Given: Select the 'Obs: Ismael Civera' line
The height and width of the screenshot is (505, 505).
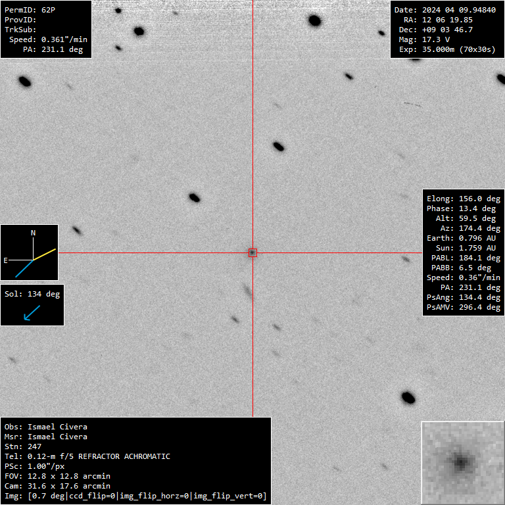Looking at the screenshot, I should 46,427.
